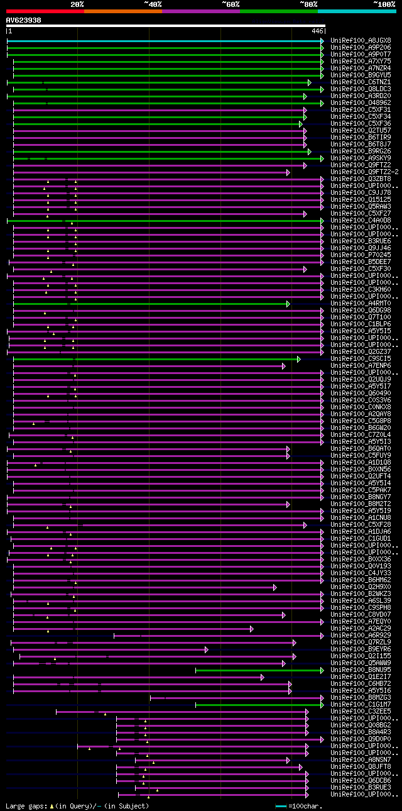Select hit label UniRef100_Q2GZ37
Image resolution: width=402 pixels, height=811 pixels.
tap(361, 351)
